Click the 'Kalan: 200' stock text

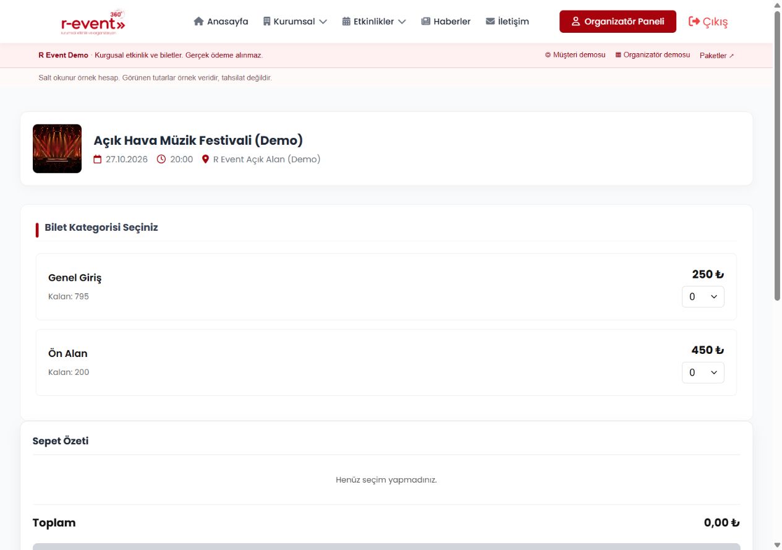(69, 372)
